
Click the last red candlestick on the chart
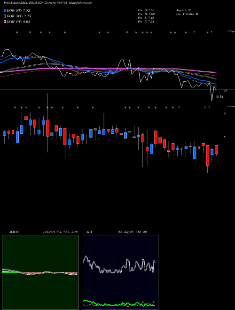[216, 149]
